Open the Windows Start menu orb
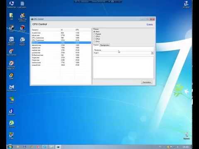Screen dimensions: 199x149 tap(10, 147)
